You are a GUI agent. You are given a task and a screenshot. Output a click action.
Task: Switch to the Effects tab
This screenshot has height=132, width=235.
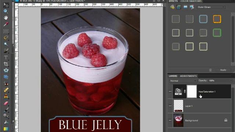pos(173,1)
